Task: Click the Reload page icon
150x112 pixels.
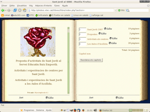Action: point(15,10)
